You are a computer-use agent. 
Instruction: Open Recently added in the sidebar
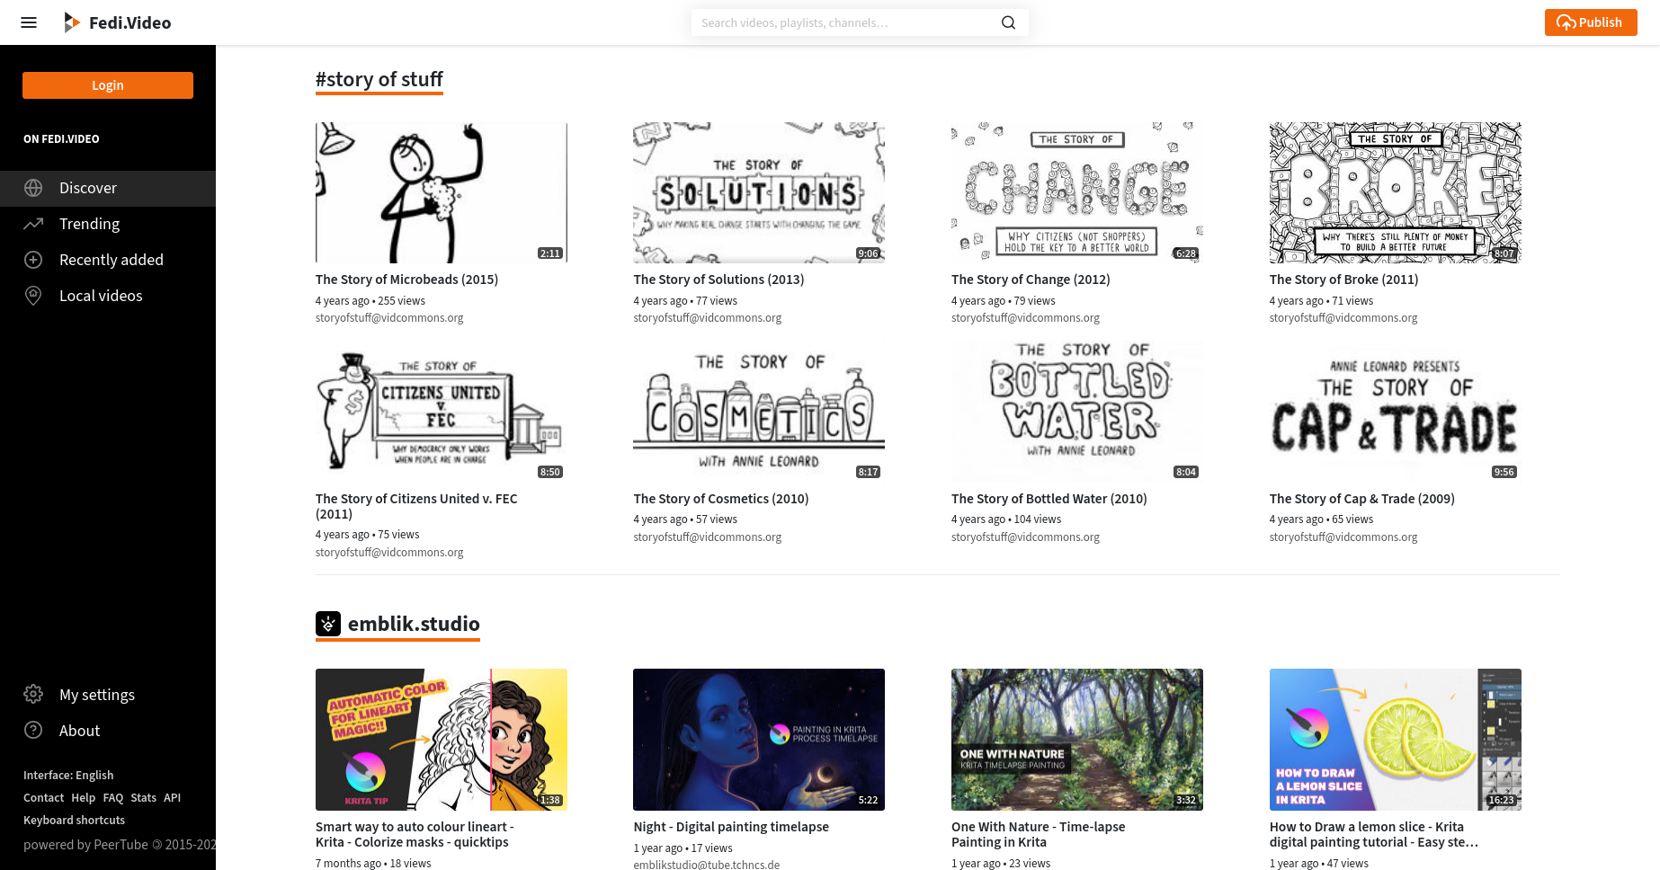(108, 260)
